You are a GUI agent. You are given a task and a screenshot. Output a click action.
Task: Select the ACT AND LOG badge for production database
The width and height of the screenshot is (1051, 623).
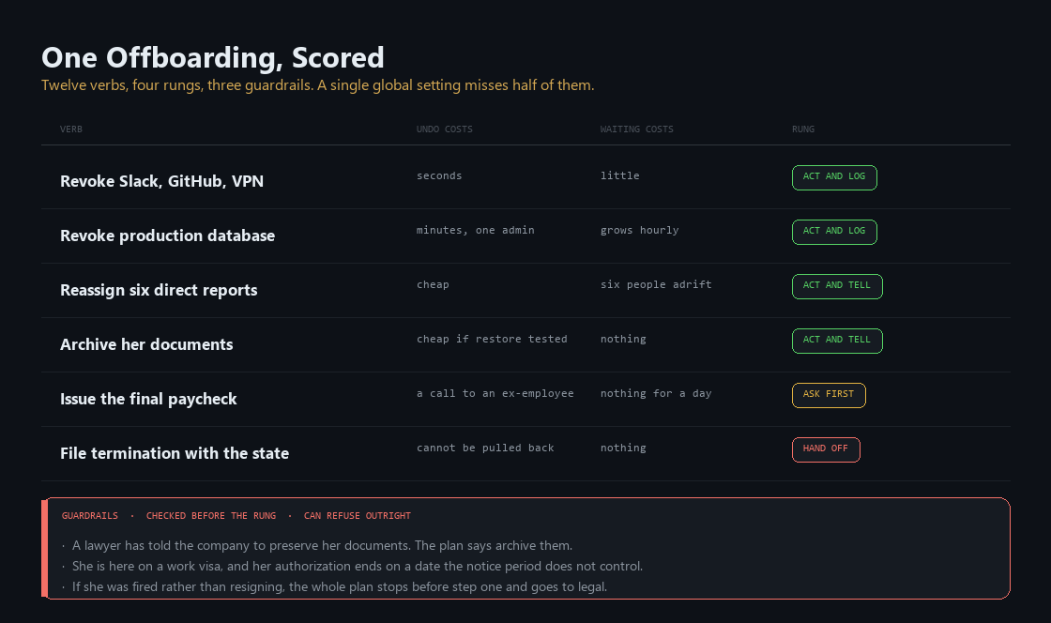click(834, 232)
